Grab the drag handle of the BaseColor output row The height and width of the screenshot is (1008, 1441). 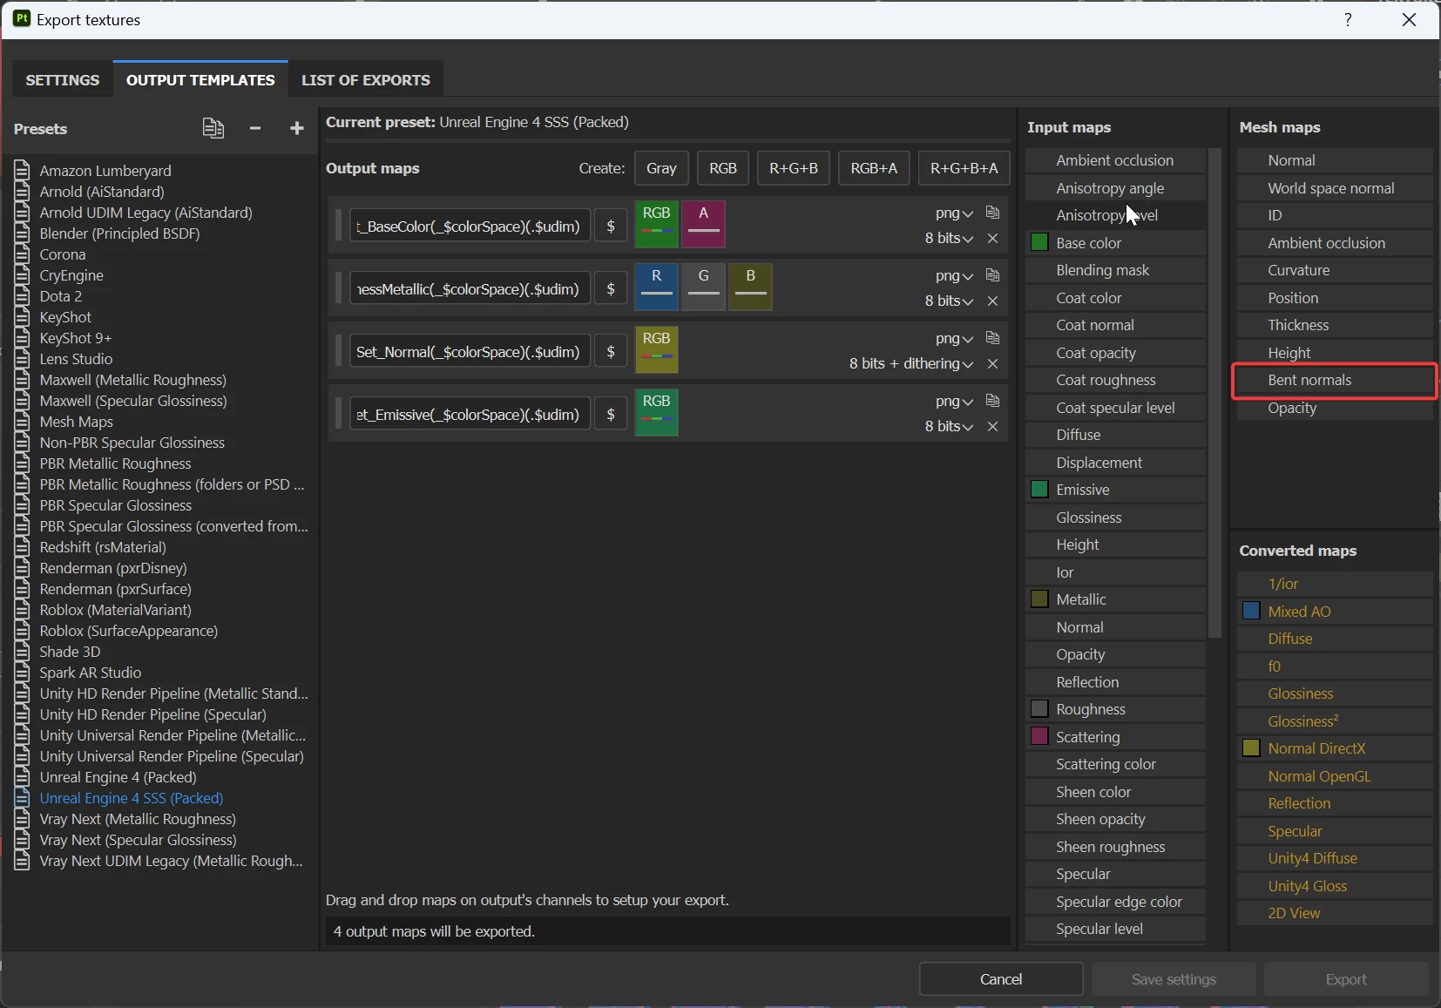pos(338,226)
